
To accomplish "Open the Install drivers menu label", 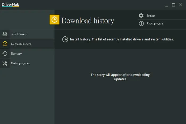I will coord(19,34).
